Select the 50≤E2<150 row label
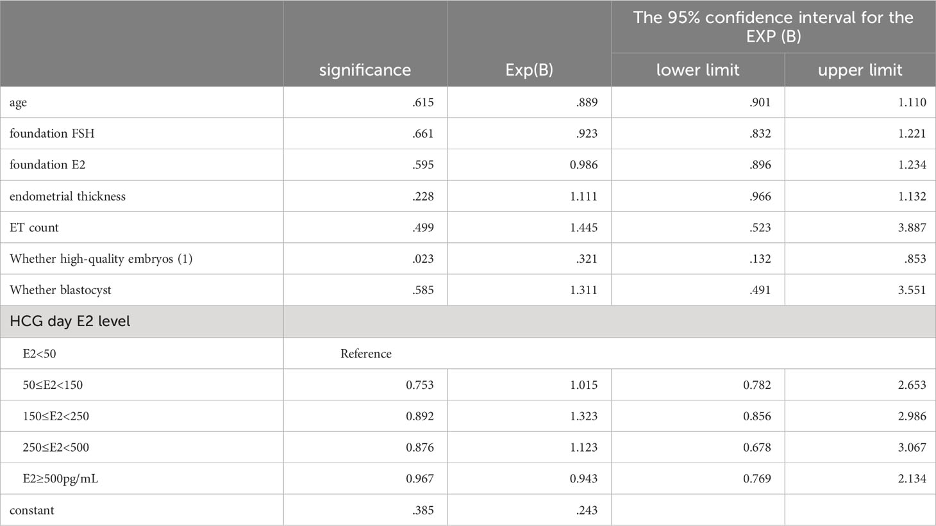 (x=53, y=385)
